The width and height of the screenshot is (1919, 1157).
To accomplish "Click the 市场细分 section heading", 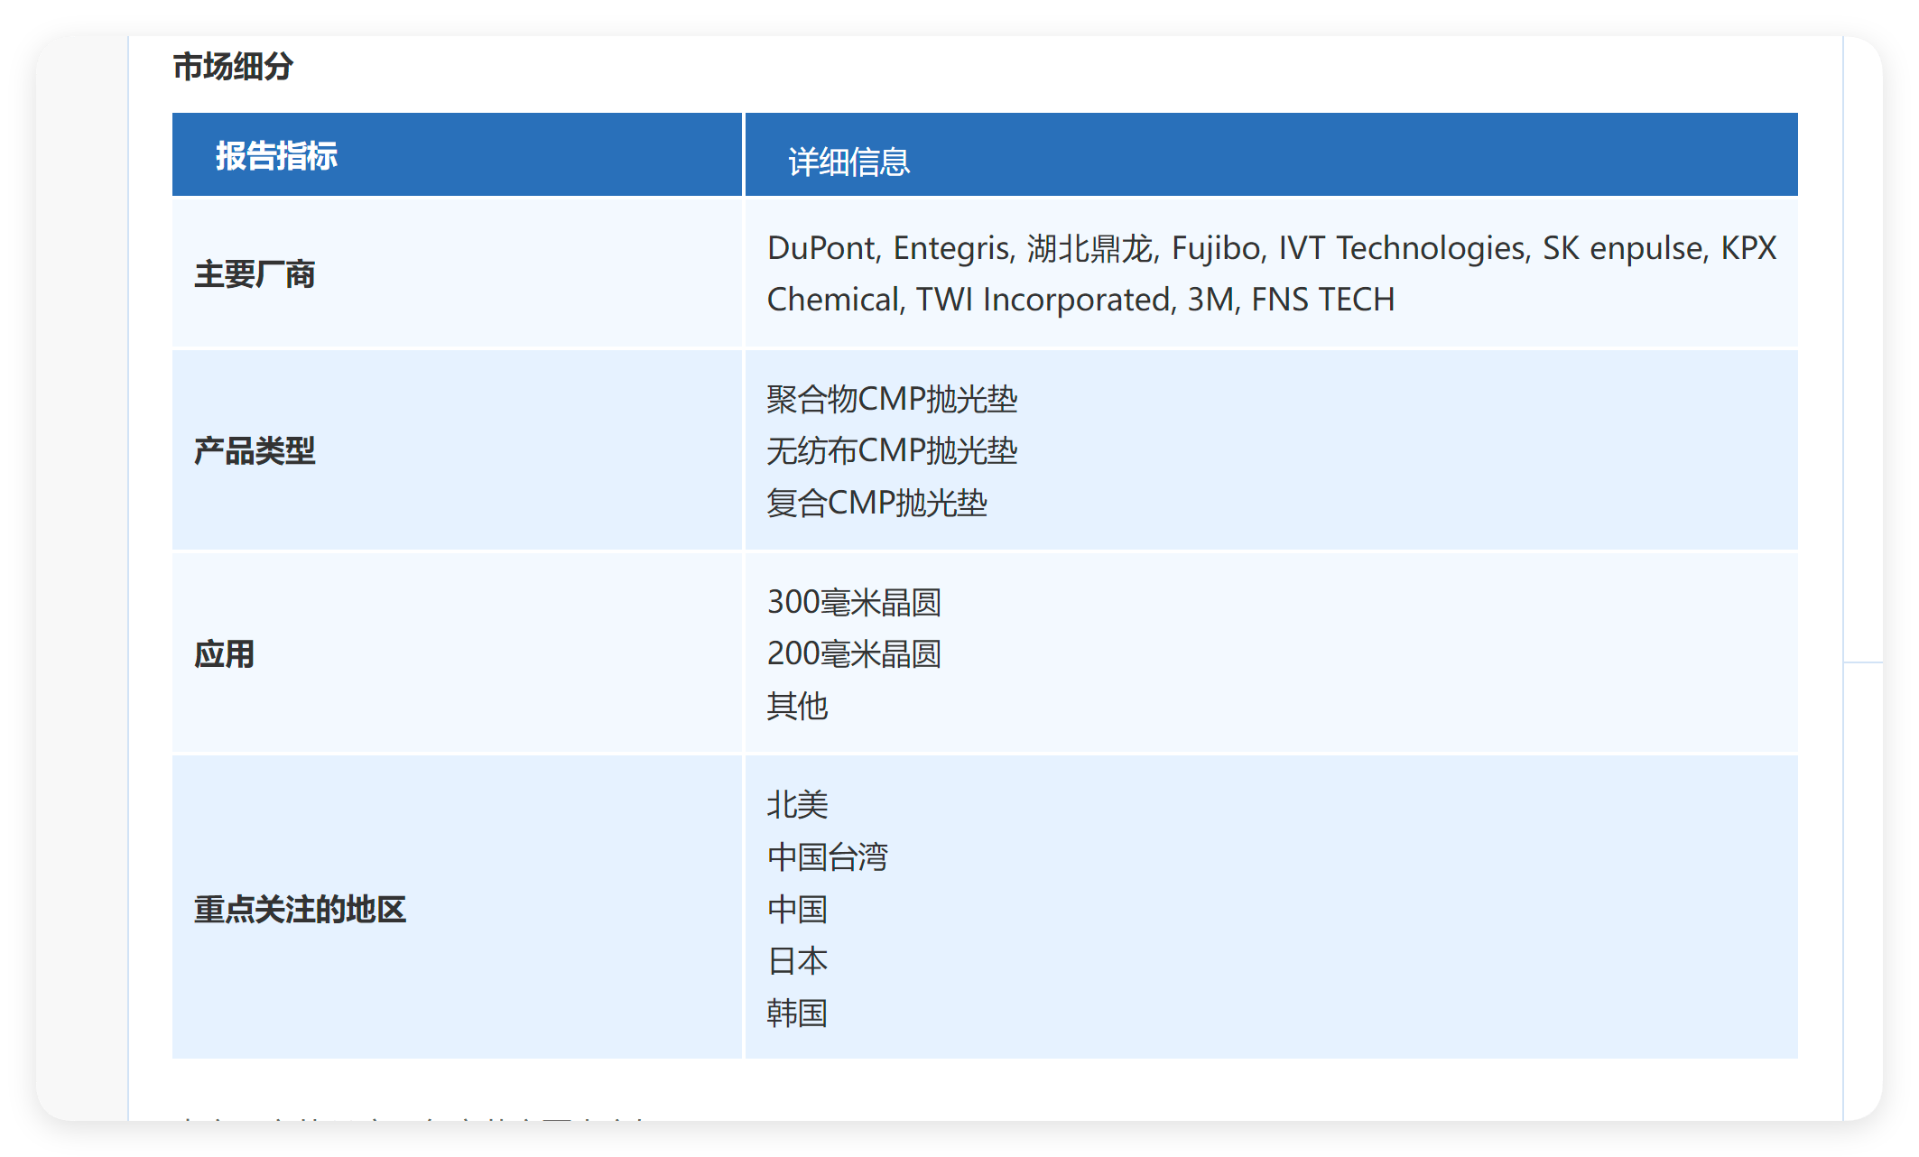I will (233, 67).
